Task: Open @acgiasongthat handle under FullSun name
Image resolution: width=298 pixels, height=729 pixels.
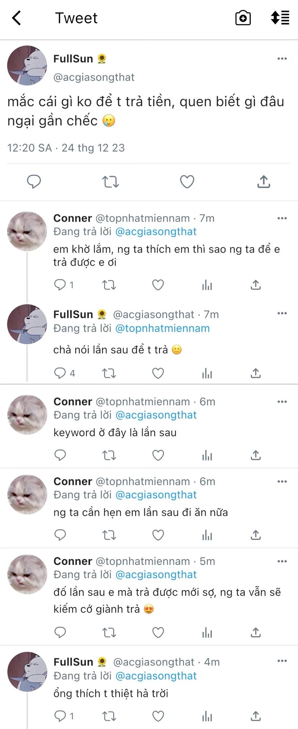Action: [94, 77]
